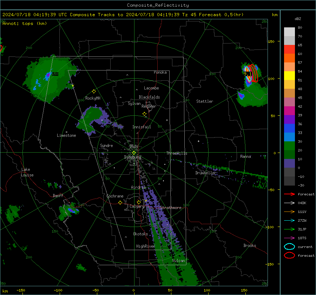This screenshot has height=295, width=316.
Task: Click the Banff label
Action: click(58, 195)
